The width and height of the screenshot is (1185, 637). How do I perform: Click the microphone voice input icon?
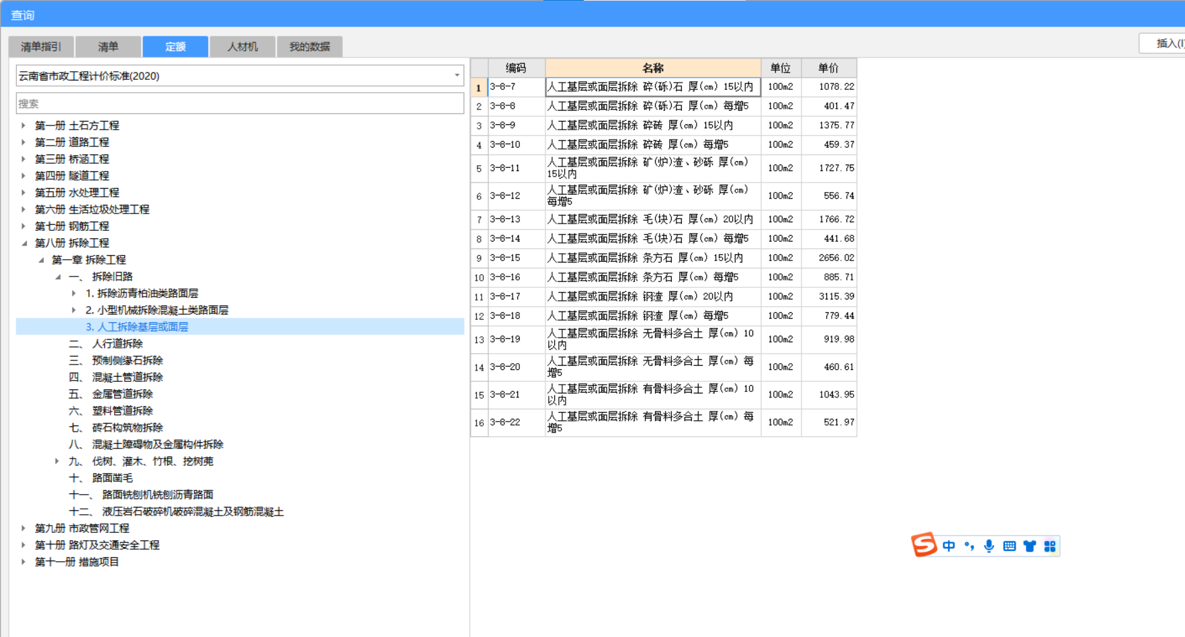coord(989,546)
